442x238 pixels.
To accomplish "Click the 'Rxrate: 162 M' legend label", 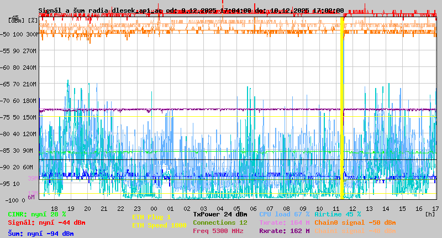I will (284, 231).
